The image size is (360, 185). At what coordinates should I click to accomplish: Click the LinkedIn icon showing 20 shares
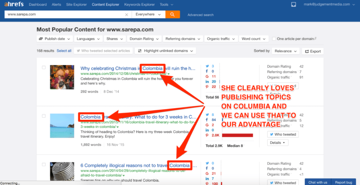(x=207, y=81)
